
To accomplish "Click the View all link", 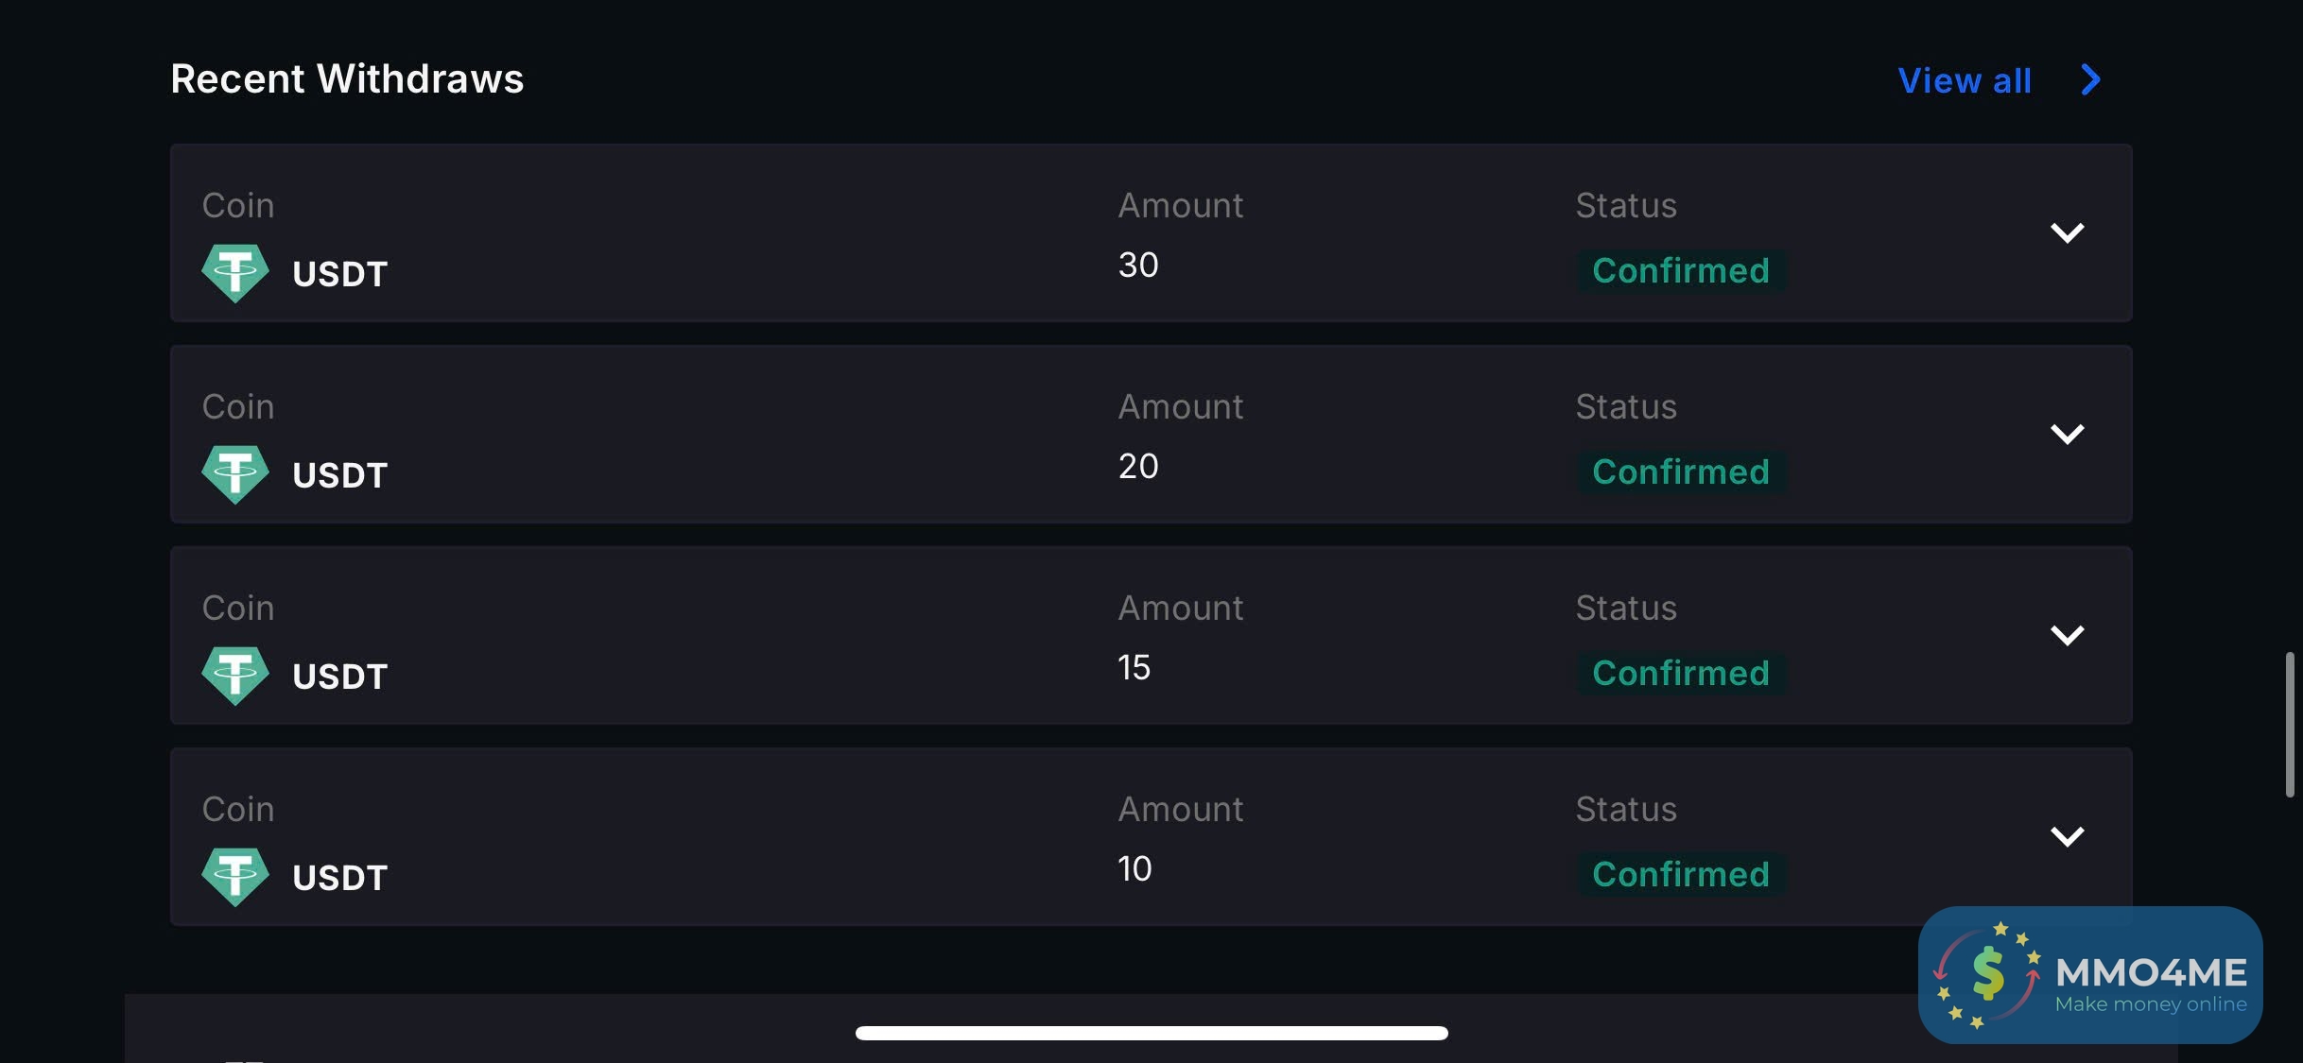I will pos(1965,81).
